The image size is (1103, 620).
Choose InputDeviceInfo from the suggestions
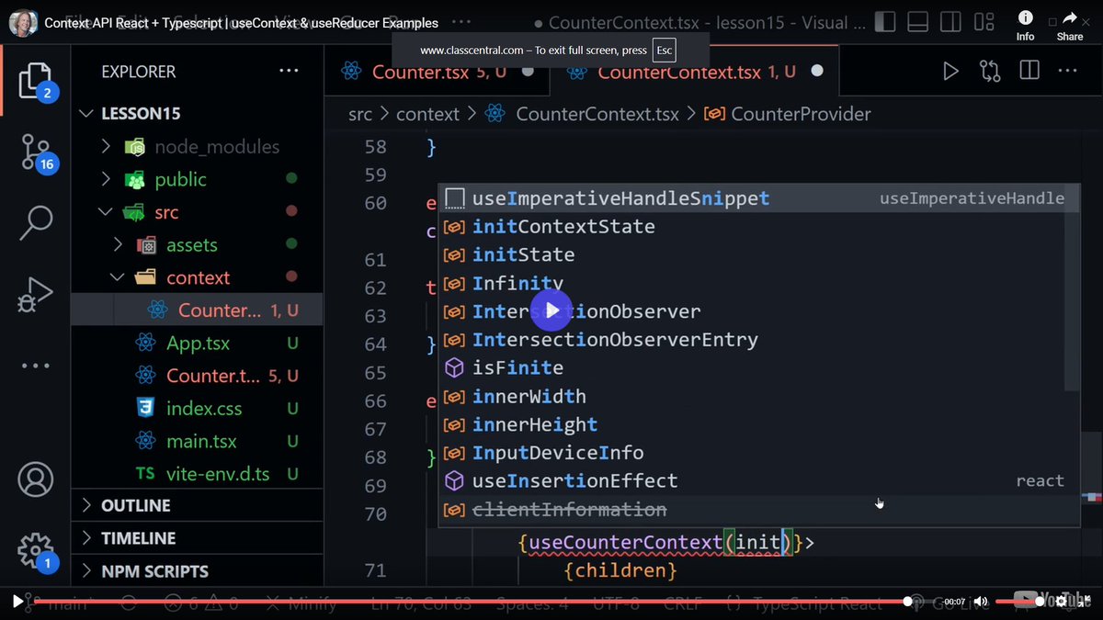[758, 453]
